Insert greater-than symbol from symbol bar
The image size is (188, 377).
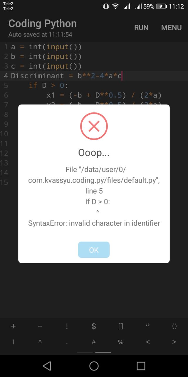tap(174, 342)
